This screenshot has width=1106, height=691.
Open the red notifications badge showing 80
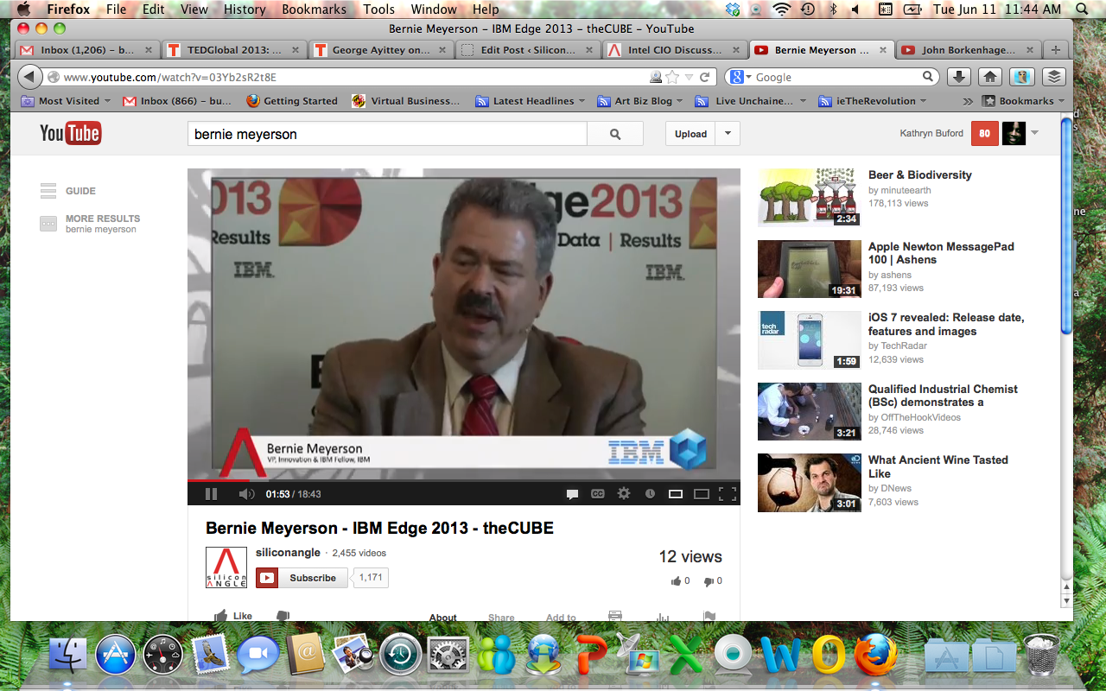tap(985, 133)
